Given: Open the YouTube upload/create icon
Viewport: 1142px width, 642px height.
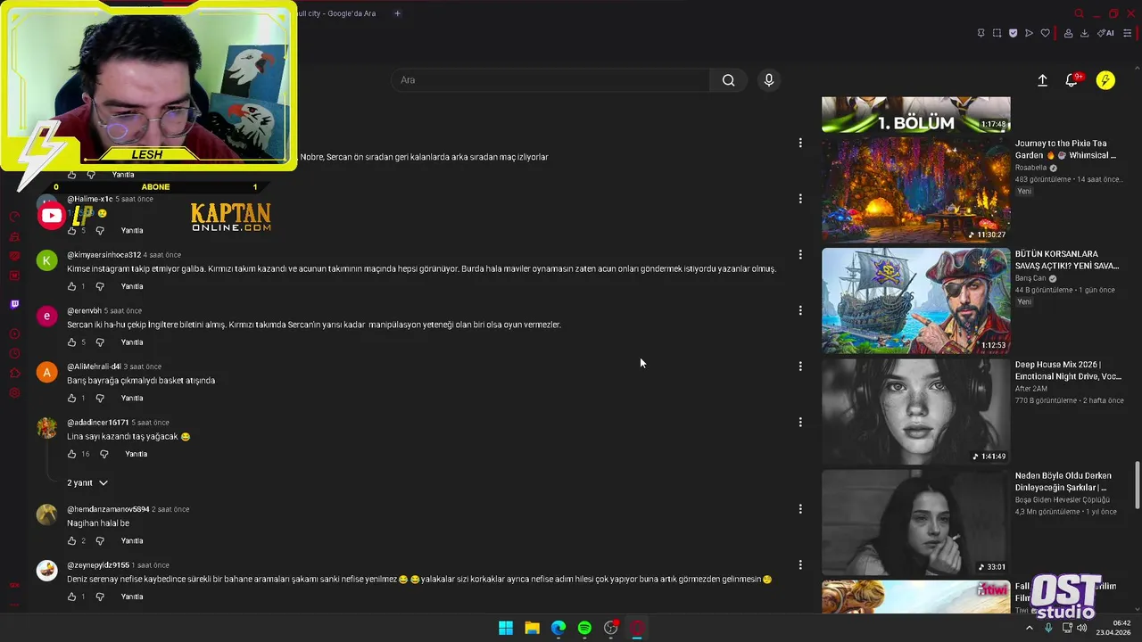Looking at the screenshot, I should [x=1042, y=80].
